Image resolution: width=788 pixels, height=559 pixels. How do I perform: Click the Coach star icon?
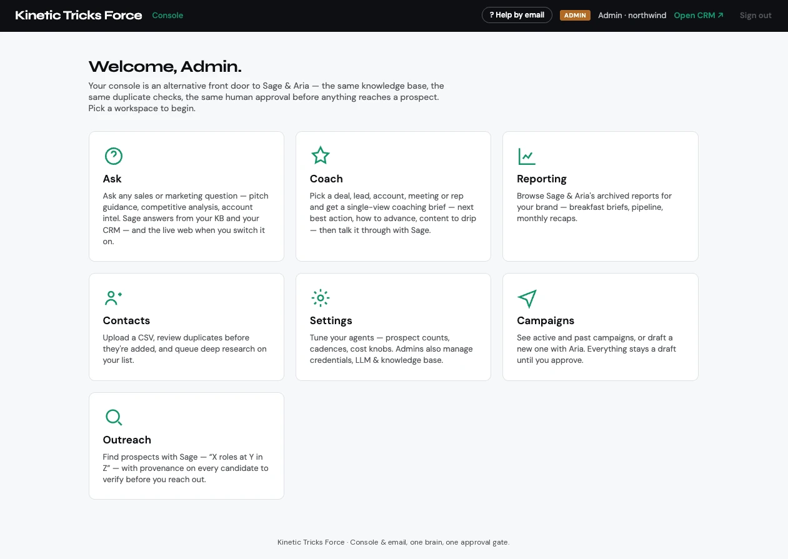coord(320,156)
